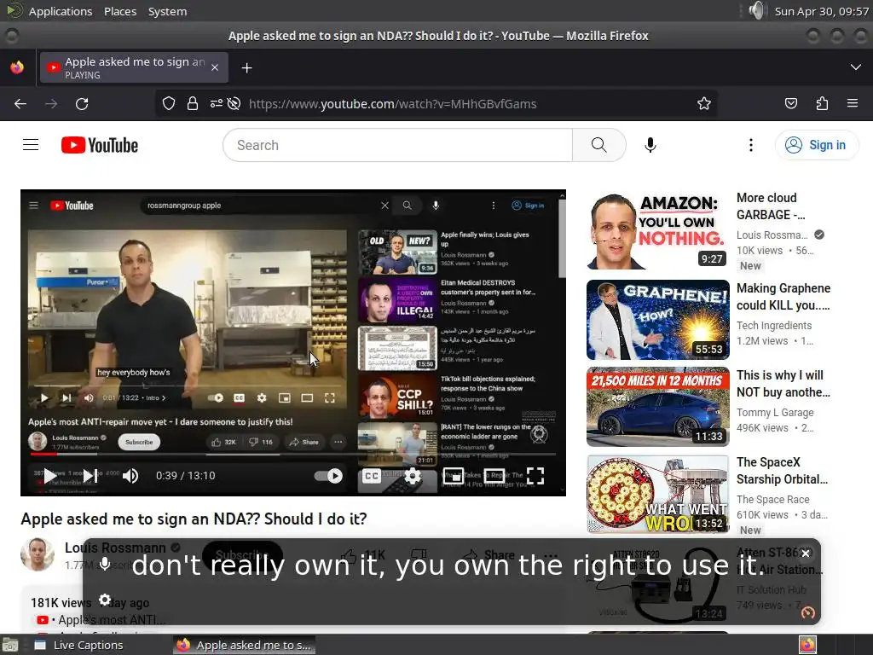This screenshot has width=873, height=655.
Task: Open 'The SpaceX Starship Orbital' title
Action: [x=782, y=471]
